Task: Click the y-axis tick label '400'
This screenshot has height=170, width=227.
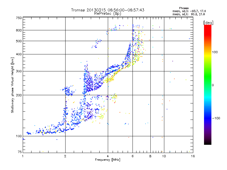Action: (x=19, y=54)
